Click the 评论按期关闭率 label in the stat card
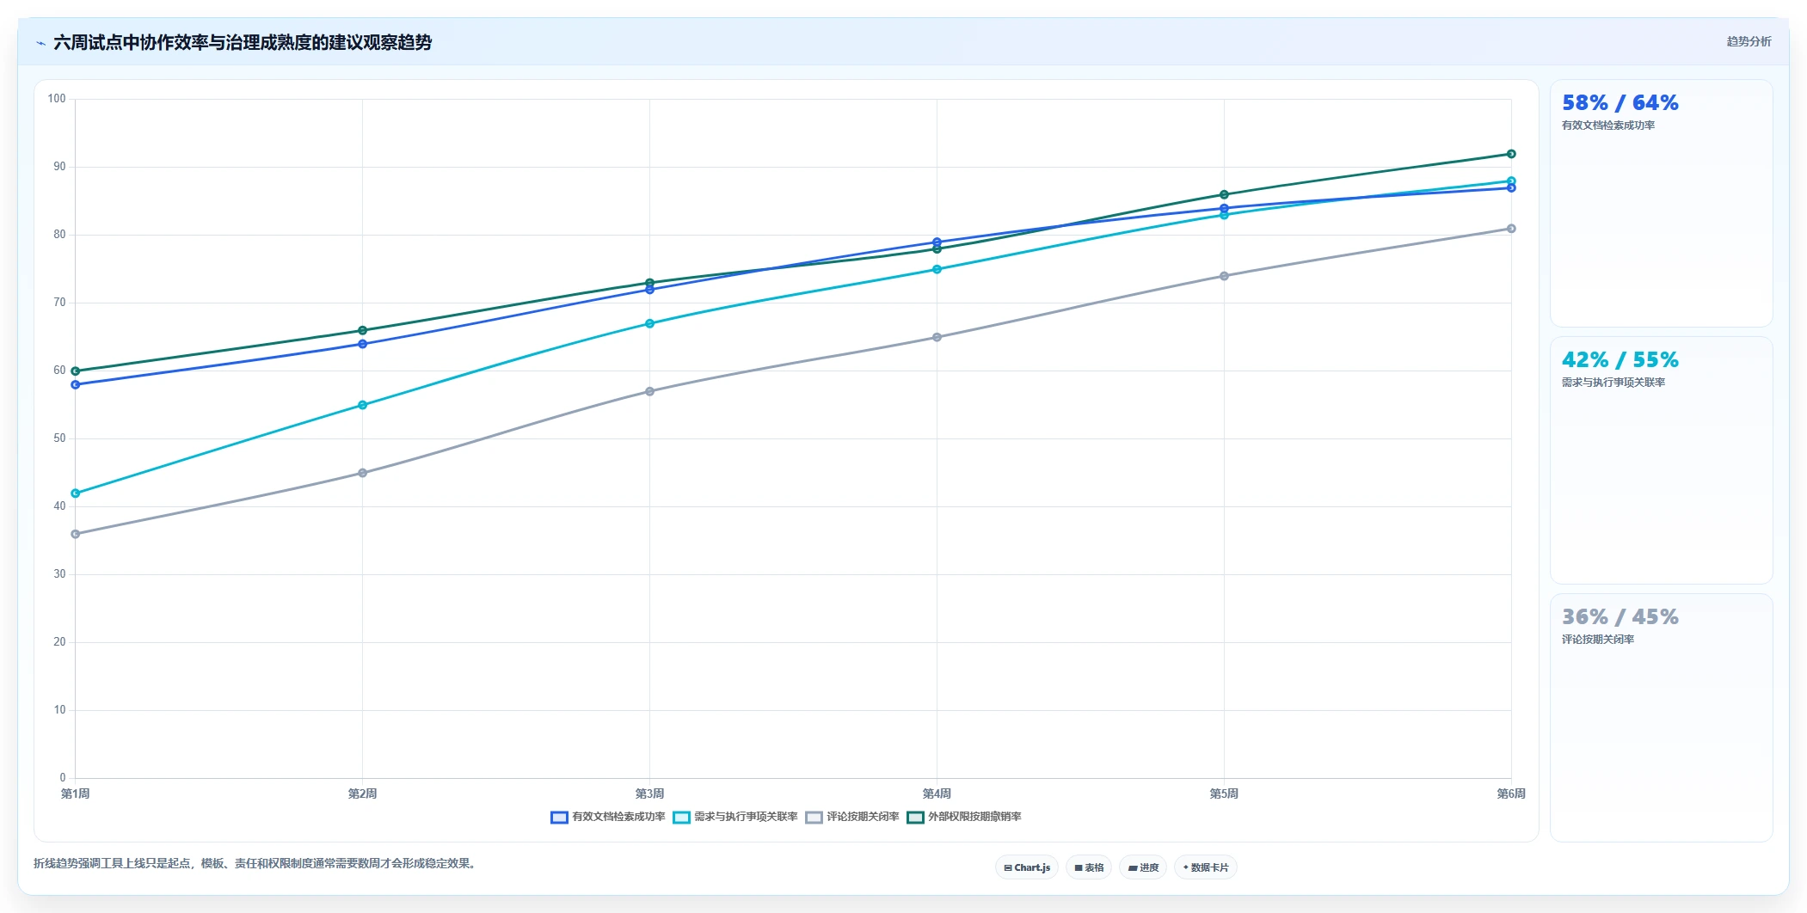 [1598, 640]
